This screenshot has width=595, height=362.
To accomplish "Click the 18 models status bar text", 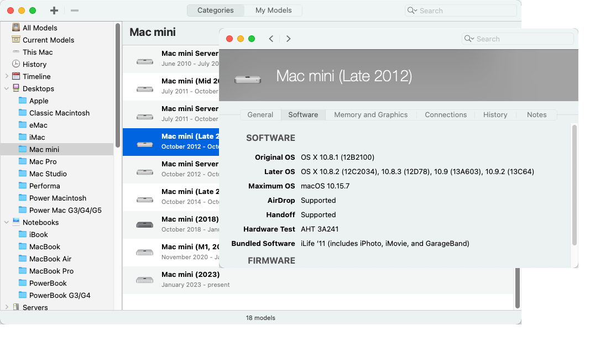I will click(x=260, y=318).
